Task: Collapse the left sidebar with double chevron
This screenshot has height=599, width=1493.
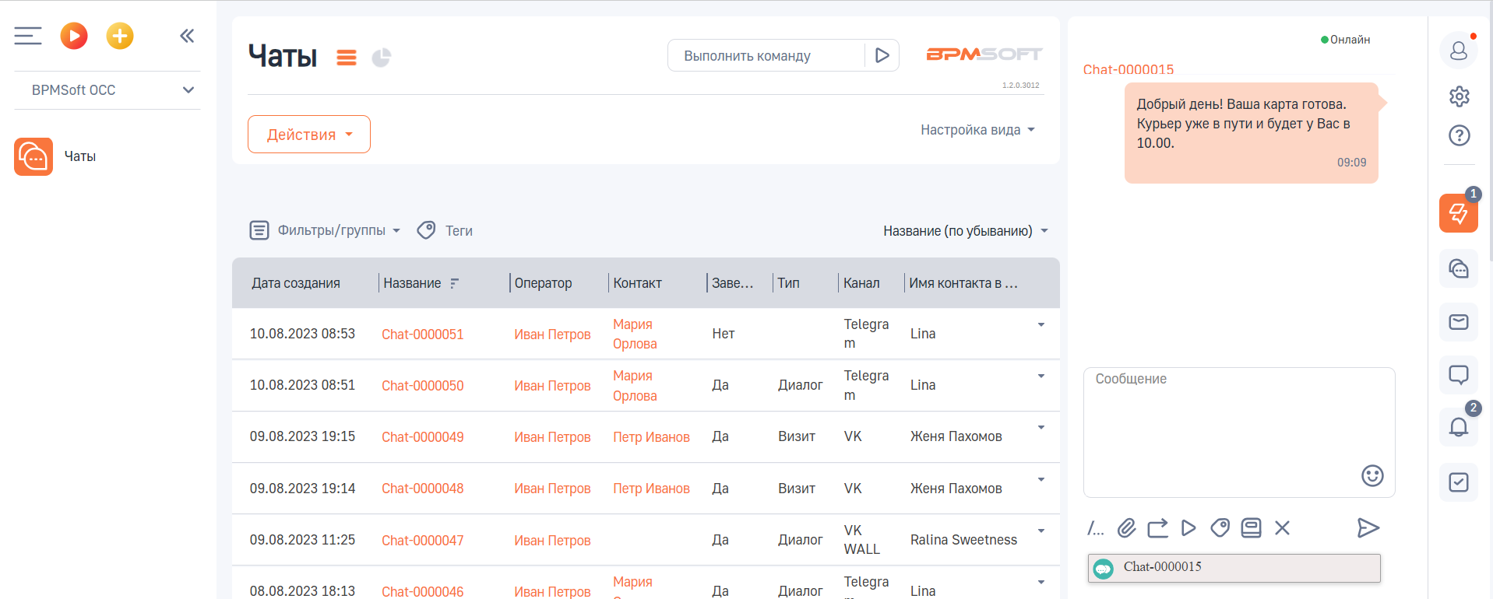Action: tap(187, 36)
